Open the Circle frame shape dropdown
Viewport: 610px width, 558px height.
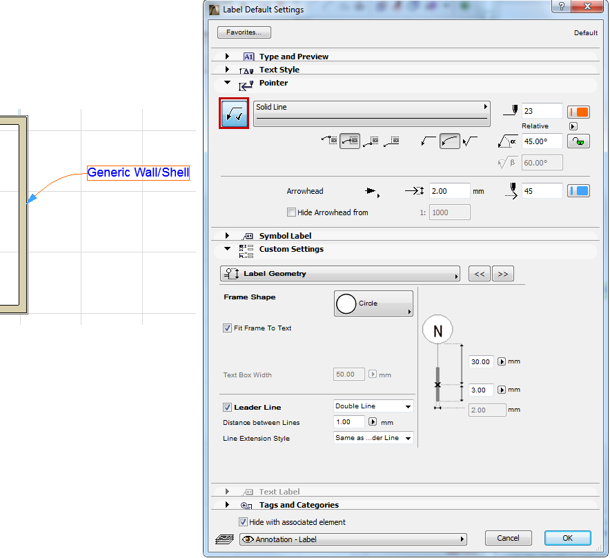pos(373,303)
